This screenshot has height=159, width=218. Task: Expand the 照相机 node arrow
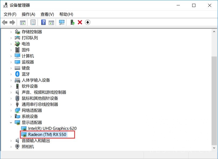(11, 147)
